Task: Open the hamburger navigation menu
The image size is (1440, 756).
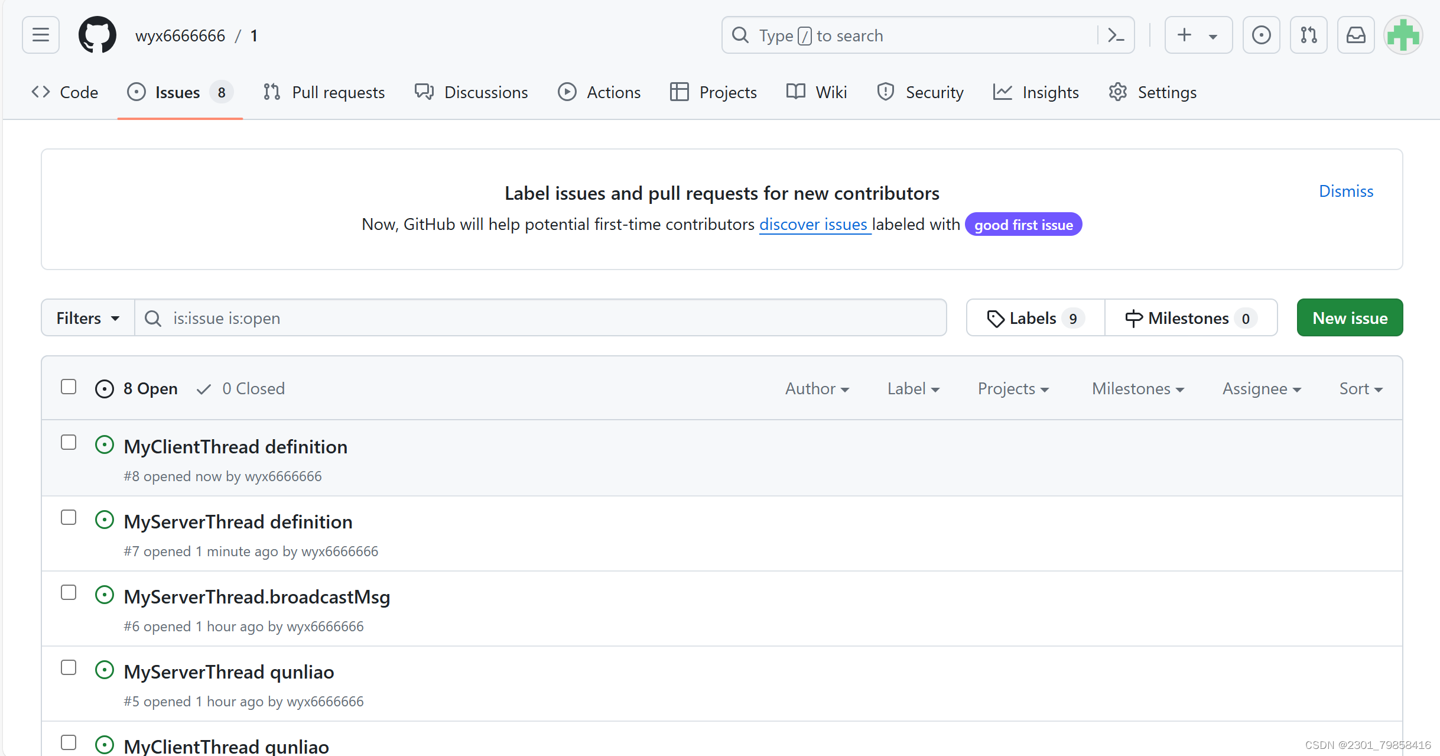Action: pos(40,35)
